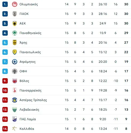Viewport: 131px width, 133px height.
Task: Click the Volos red striped crest
Action: [15, 81]
